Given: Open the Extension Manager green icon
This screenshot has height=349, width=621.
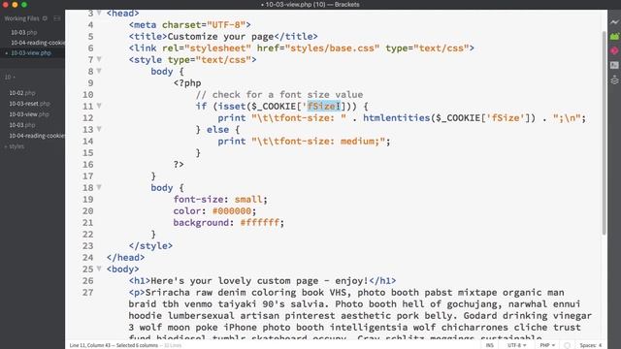Looking at the screenshot, I should pos(614,37).
